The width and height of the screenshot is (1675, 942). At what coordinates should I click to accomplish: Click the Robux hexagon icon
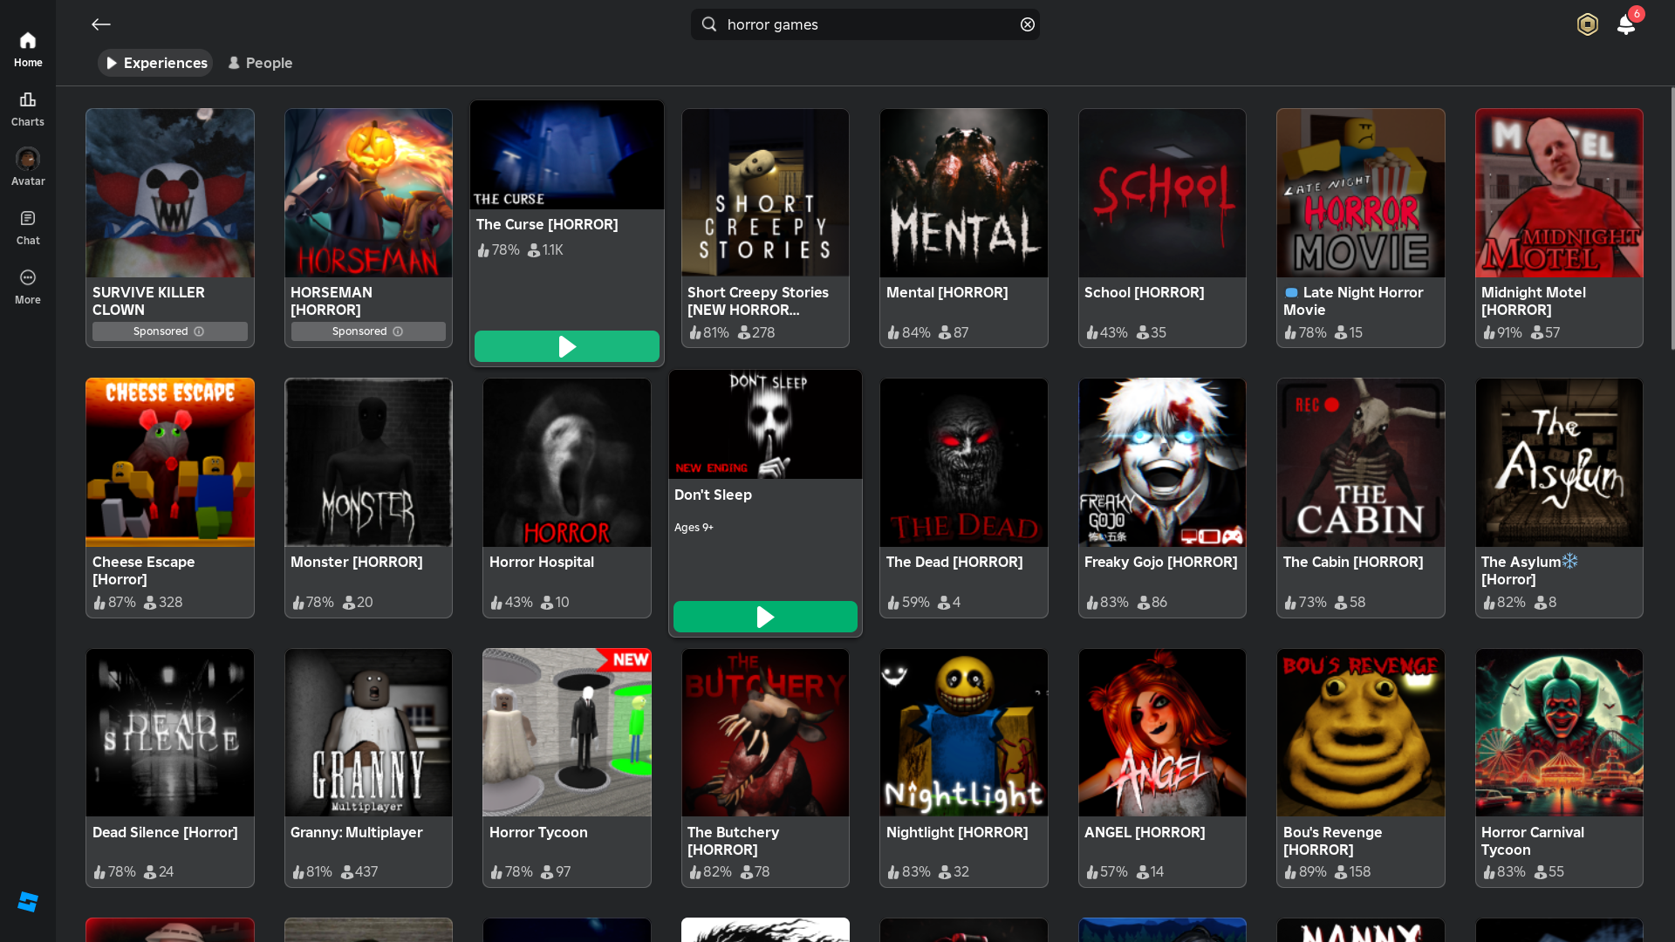pyautogui.click(x=1587, y=24)
